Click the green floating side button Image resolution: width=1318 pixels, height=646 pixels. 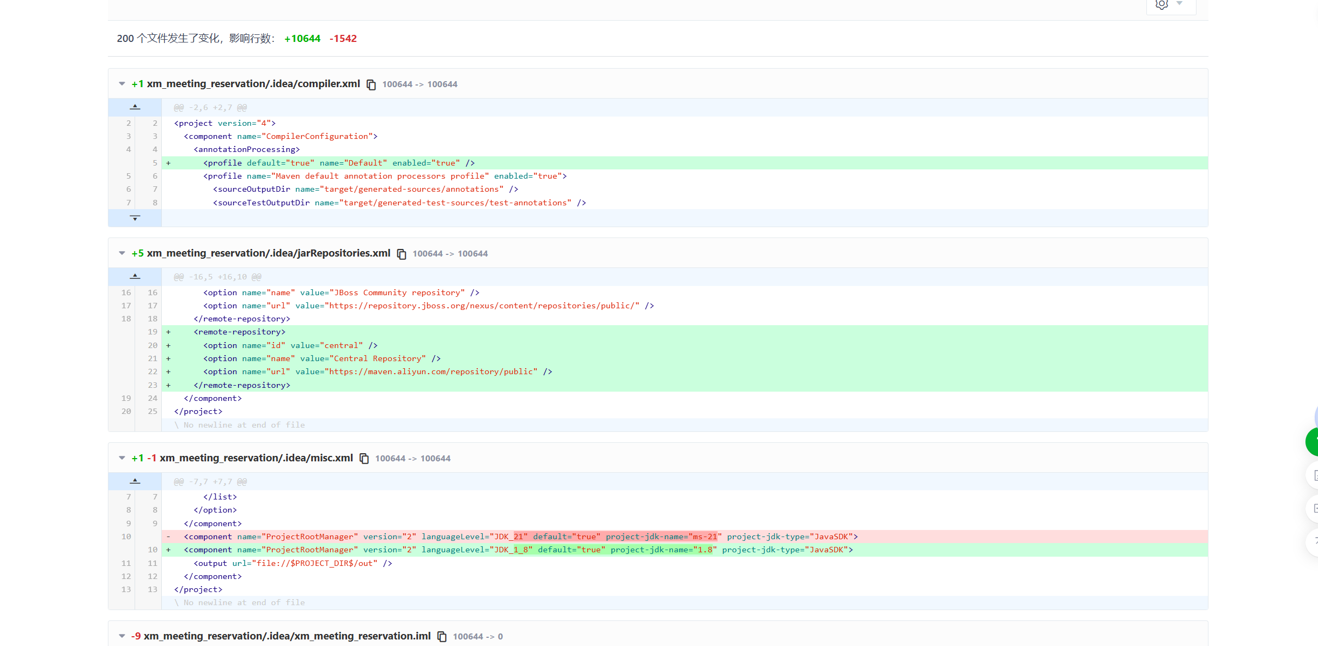click(x=1312, y=442)
